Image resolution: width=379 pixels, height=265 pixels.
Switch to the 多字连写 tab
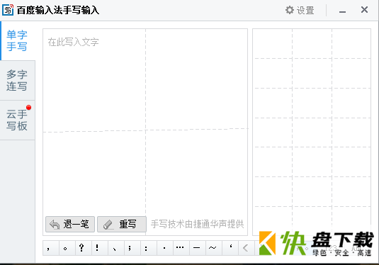click(x=18, y=80)
